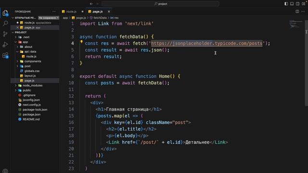Collapse the PROJECT root section
Screen dimensions: 308x173
pos(13,32)
